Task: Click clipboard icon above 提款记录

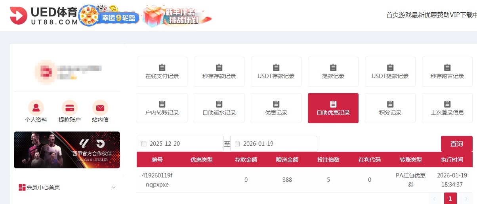Action: point(333,68)
